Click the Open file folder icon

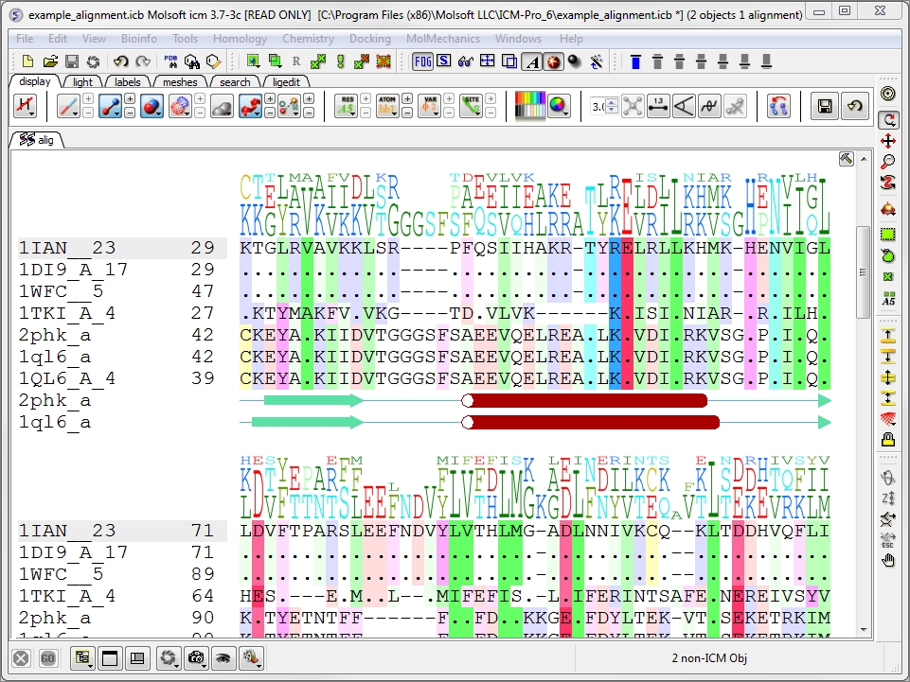(x=50, y=61)
